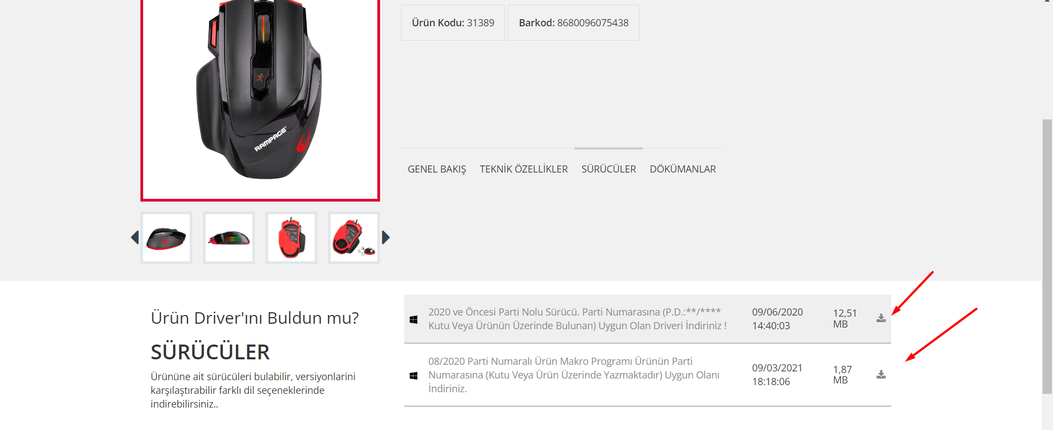The image size is (1053, 430).
Task: Click the Barkod 8680096075438 box
Action: (x=574, y=22)
